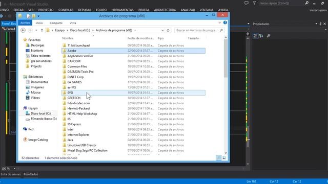328x184 pixels.
Task: Select Música library
Action: point(35,93)
